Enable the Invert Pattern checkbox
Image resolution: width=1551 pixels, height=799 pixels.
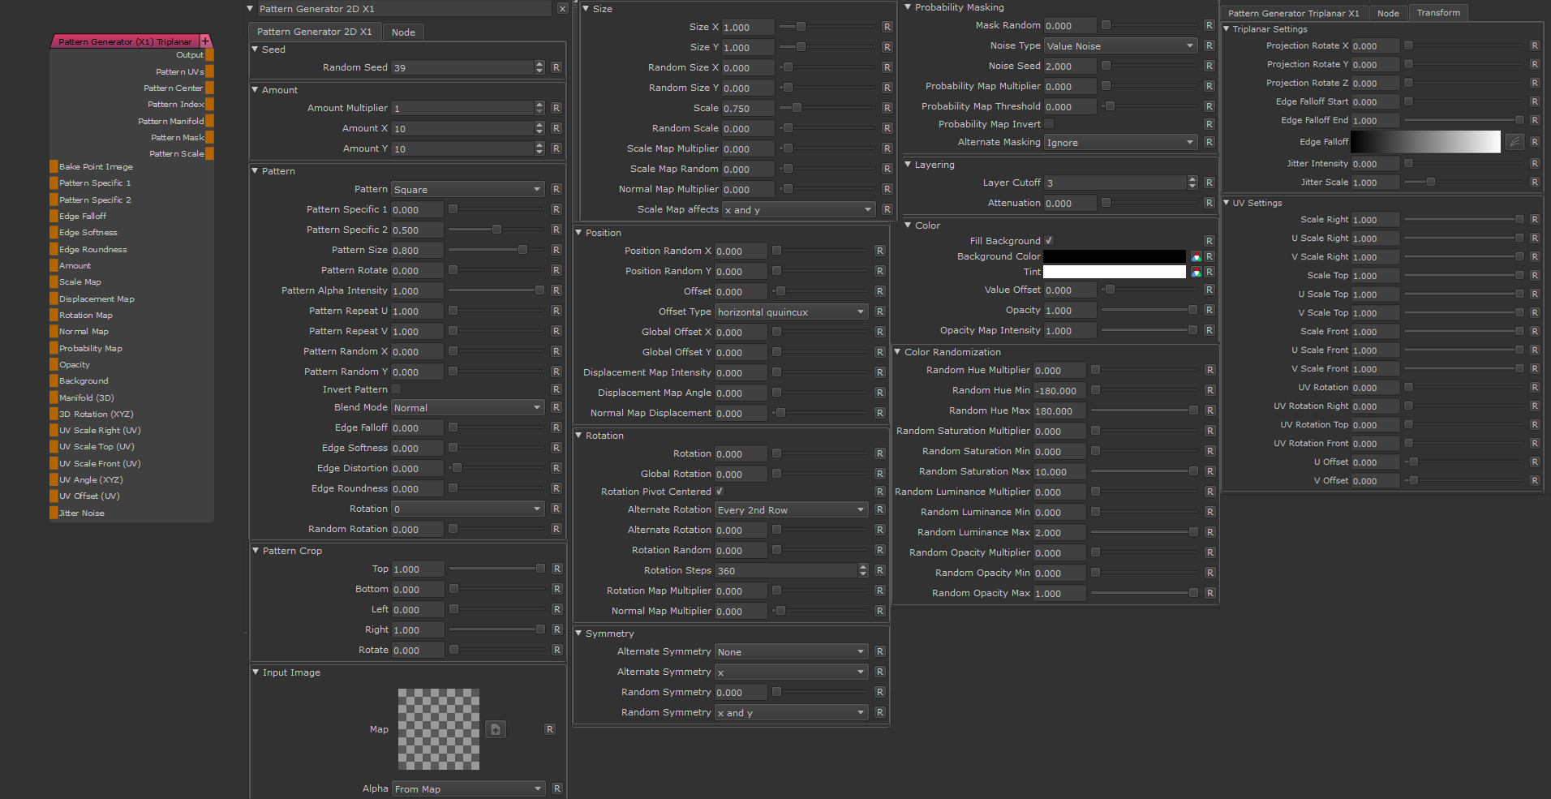(x=397, y=389)
